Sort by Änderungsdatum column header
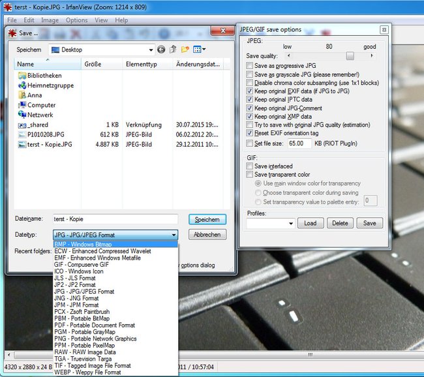Screen dimensions: 424x377 pyautogui.click(x=198, y=64)
